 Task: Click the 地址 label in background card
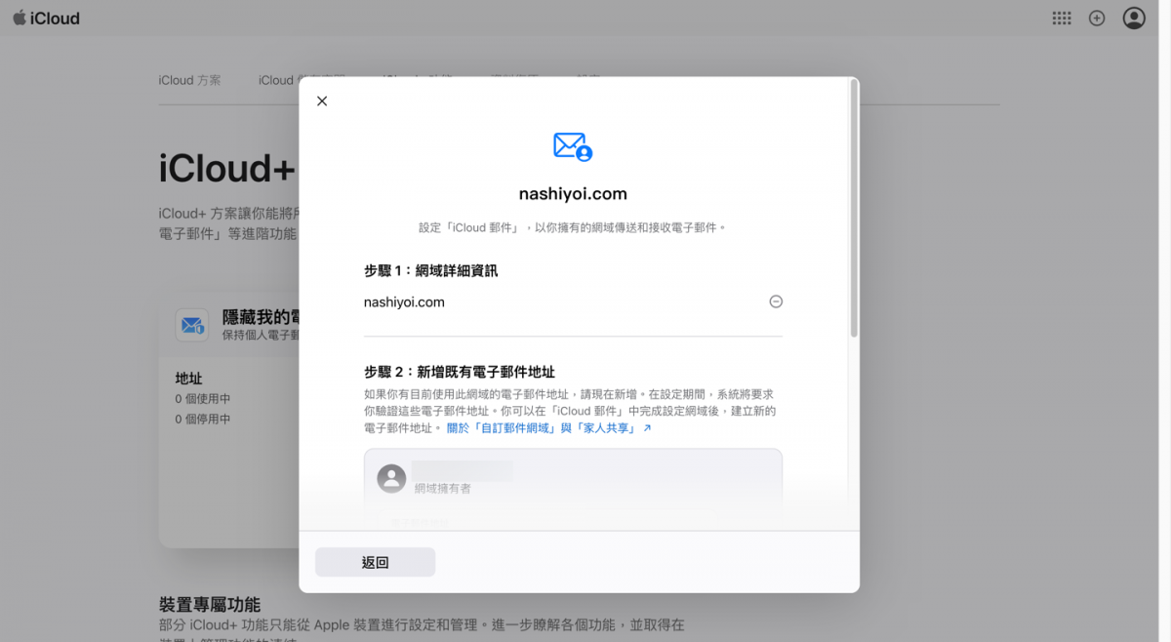[x=188, y=379]
